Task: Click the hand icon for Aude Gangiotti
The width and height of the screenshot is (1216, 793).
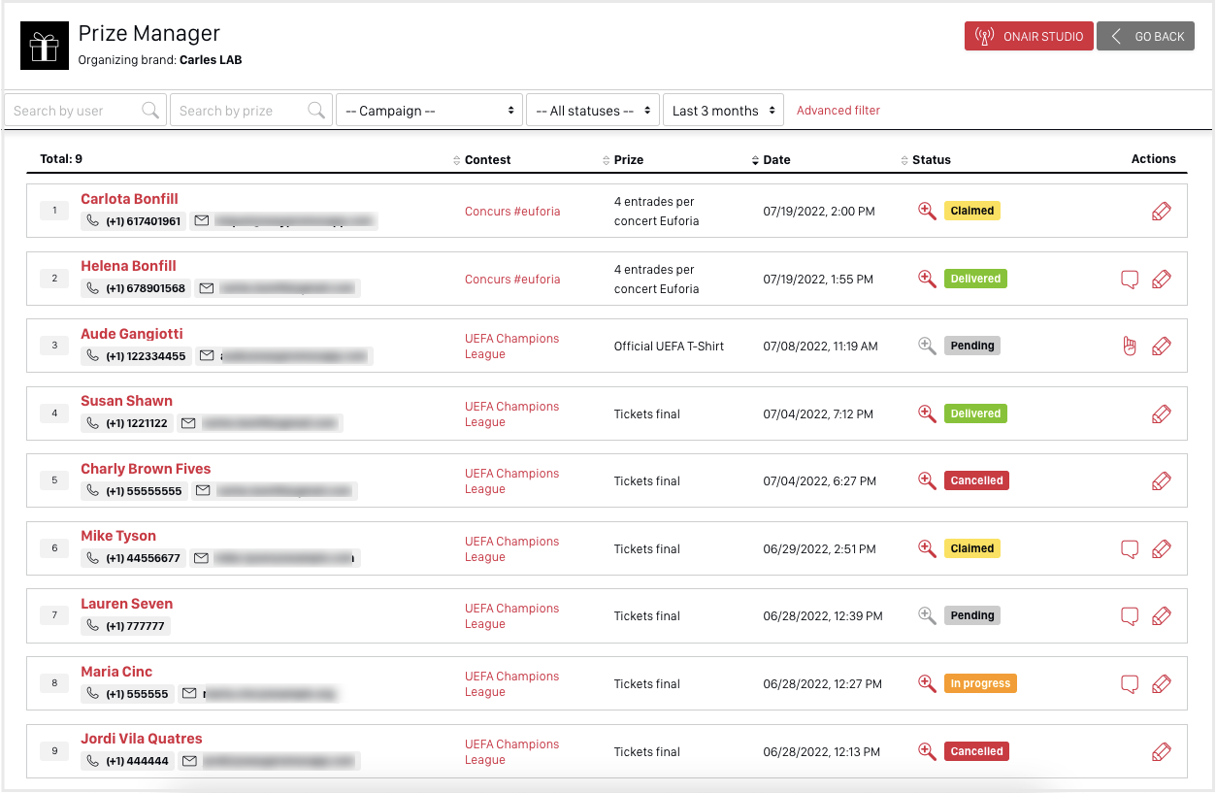Action: pos(1129,347)
